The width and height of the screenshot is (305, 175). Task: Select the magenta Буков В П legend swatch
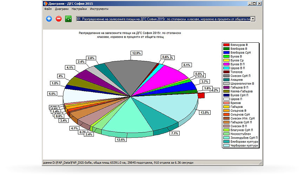226,64
